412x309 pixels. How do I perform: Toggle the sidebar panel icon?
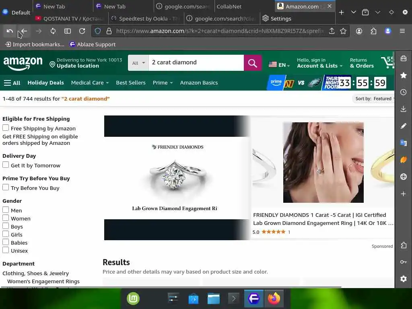coord(68,31)
